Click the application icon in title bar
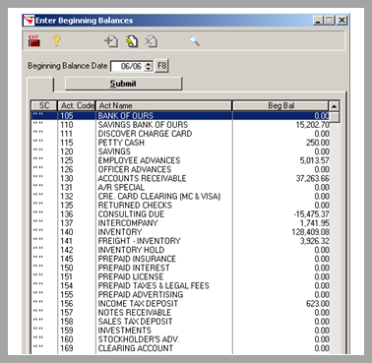Viewport: 372px width, 363px height. 29,21
